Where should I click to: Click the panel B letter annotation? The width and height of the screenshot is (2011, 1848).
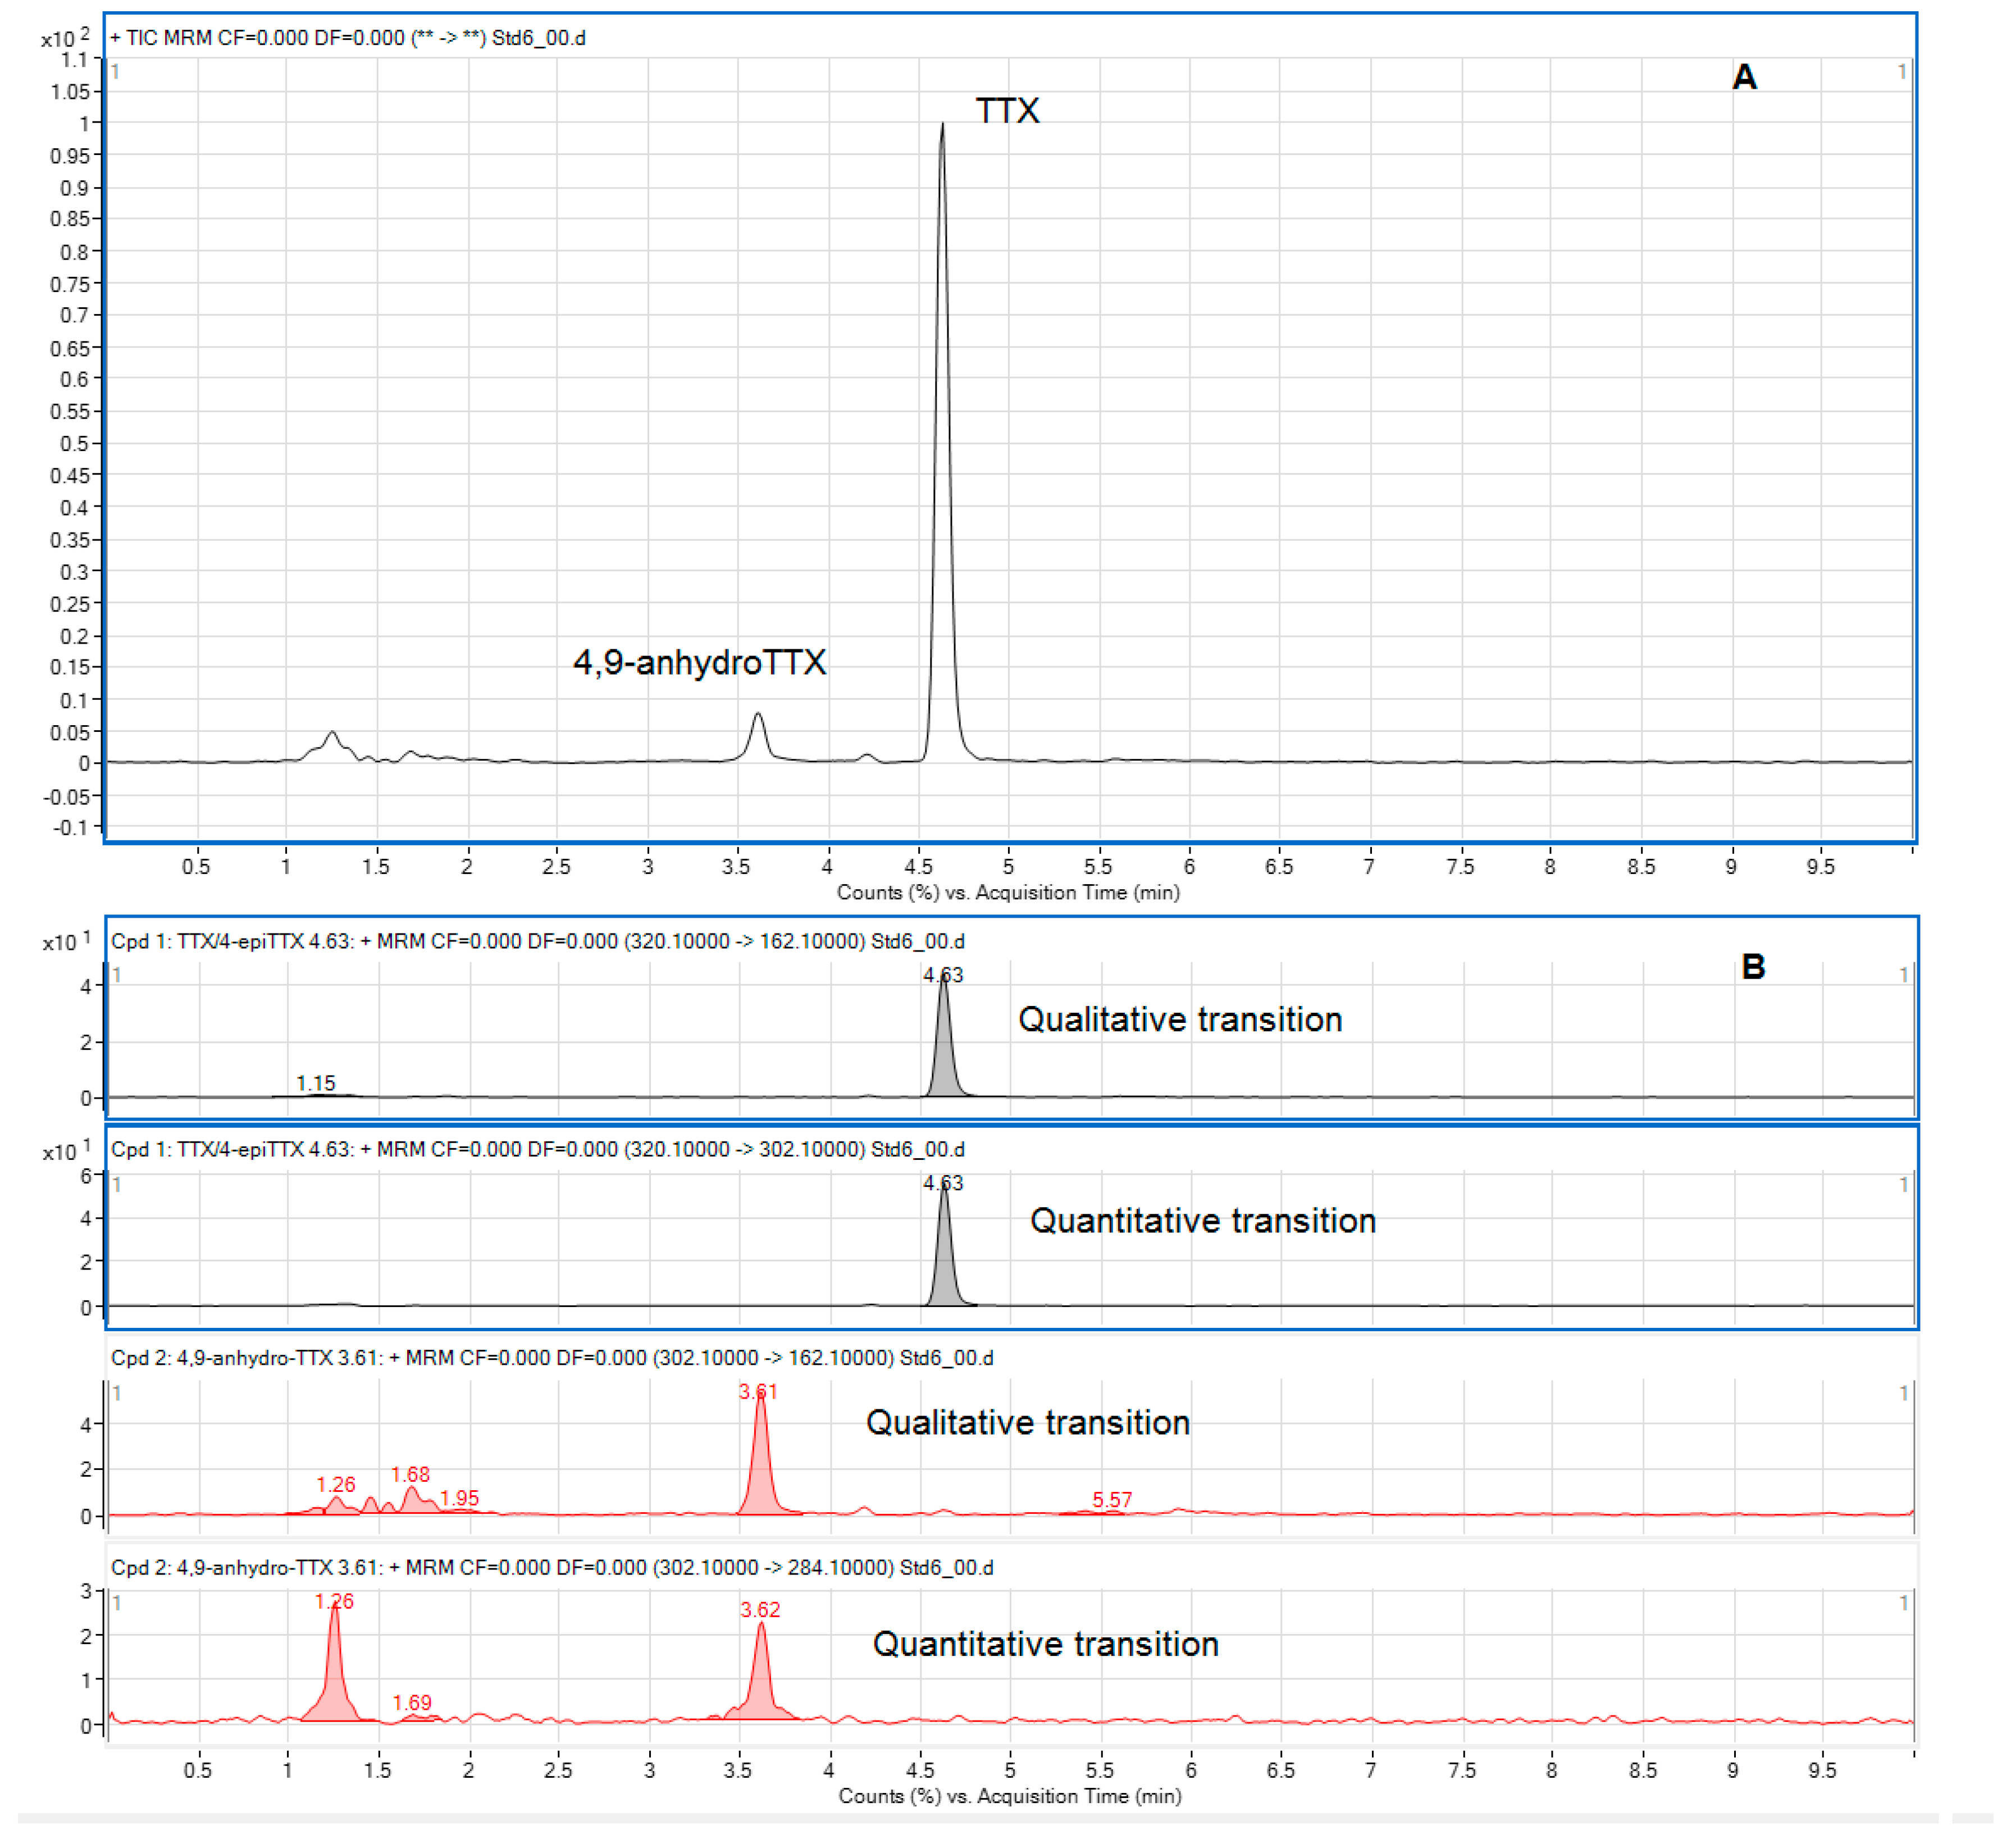tap(1753, 967)
